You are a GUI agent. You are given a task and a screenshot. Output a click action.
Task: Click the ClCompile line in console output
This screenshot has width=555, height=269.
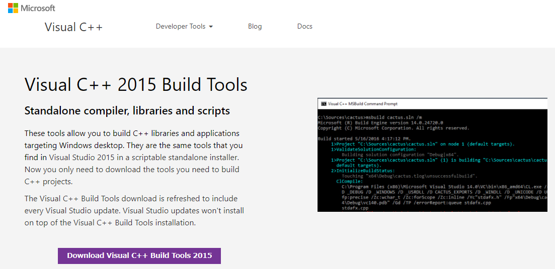click(349, 181)
